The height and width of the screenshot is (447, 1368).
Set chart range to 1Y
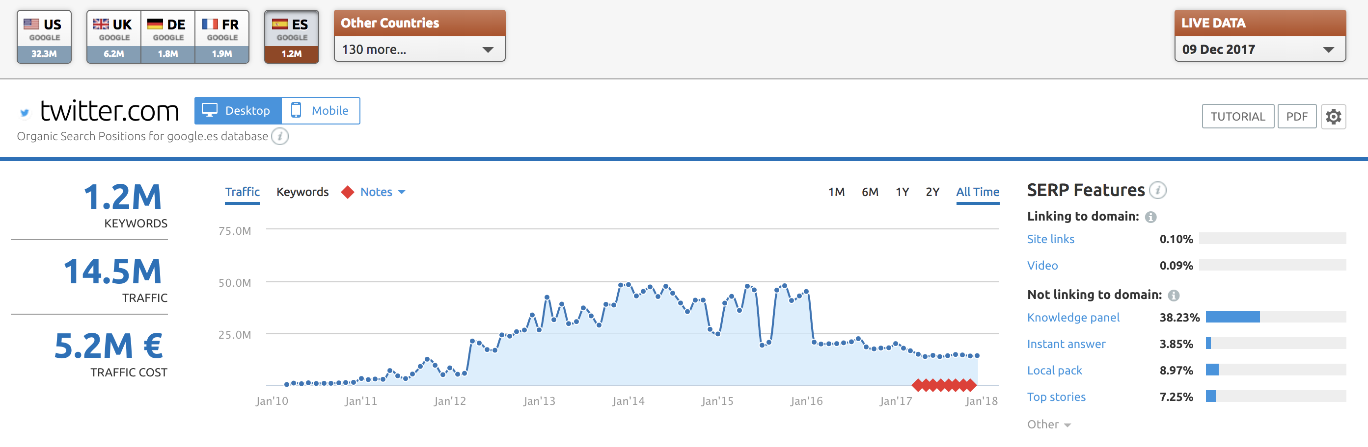click(x=903, y=192)
